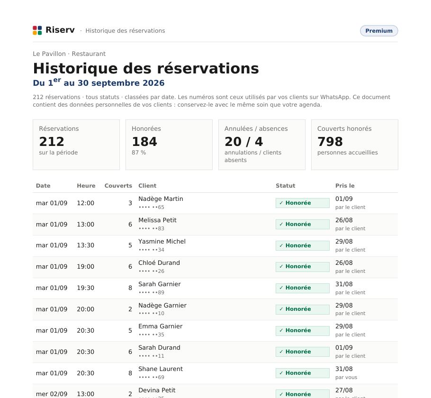431x398 pixels.
Task: Click client name Yasmine Michel
Action: (x=162, y=241)
